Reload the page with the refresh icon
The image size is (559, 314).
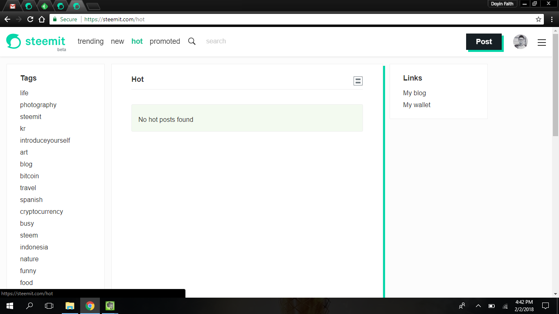pyautogui.click(x=29, y=19)
